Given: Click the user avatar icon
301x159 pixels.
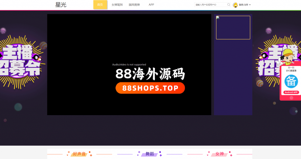Looking at the screenshot, I should (235, 5).
